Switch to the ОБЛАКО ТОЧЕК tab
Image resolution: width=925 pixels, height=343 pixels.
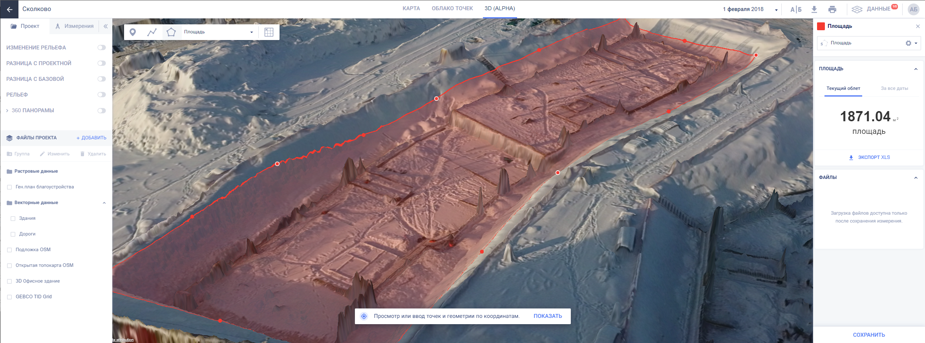[x=452, y=9]
